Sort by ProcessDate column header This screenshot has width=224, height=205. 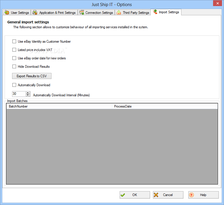pos(165,106)
